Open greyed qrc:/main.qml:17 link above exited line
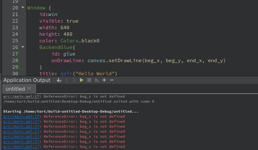 (21, 96)
